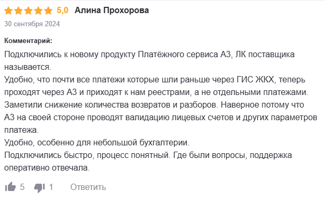Click the line starting Заметили снижение количества

click(154, 105)
